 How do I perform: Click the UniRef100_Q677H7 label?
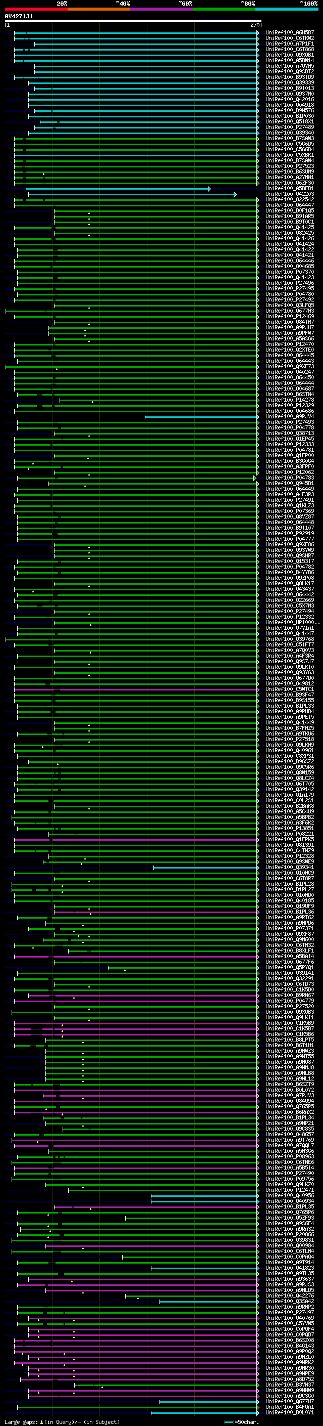click(x=290, y=1401)
